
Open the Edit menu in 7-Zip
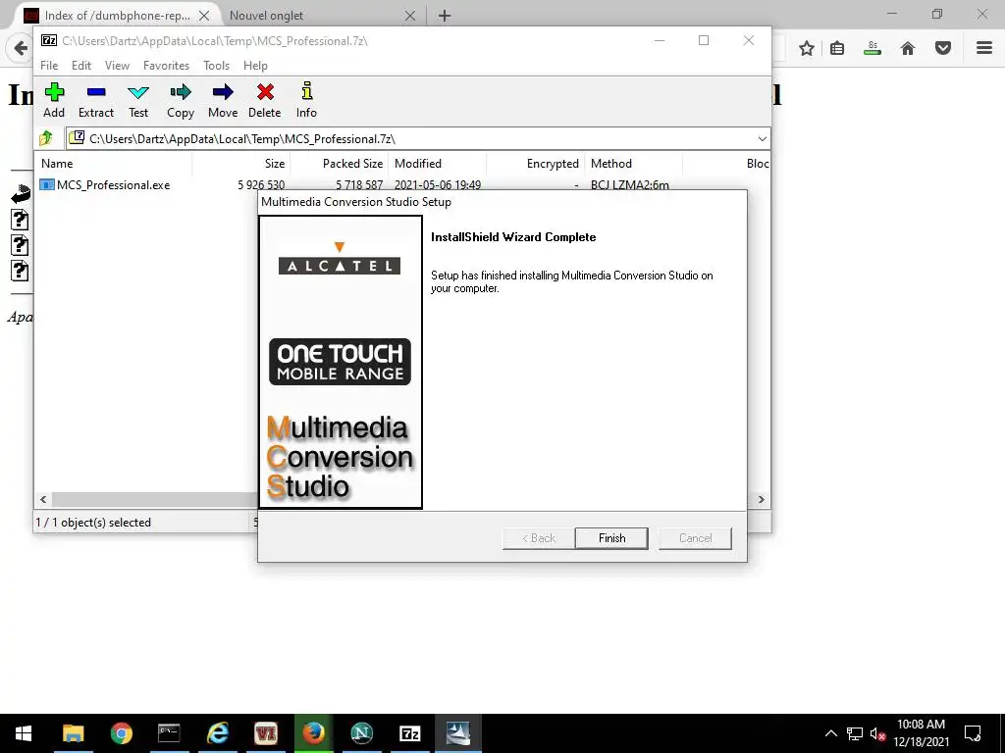pos(80,66)
